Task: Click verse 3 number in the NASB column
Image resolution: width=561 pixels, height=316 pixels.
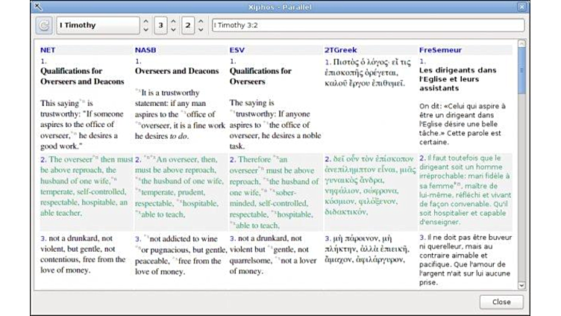Action: coord(137,238)
